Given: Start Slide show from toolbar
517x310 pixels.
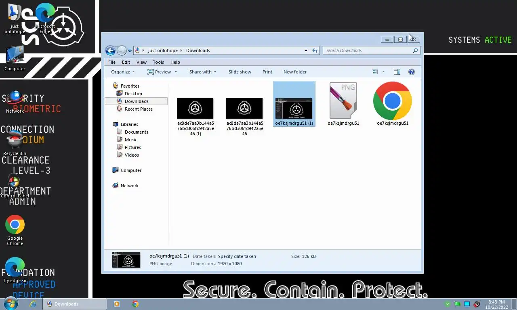Looking at the screenshot, I should (x=240, y=72).
